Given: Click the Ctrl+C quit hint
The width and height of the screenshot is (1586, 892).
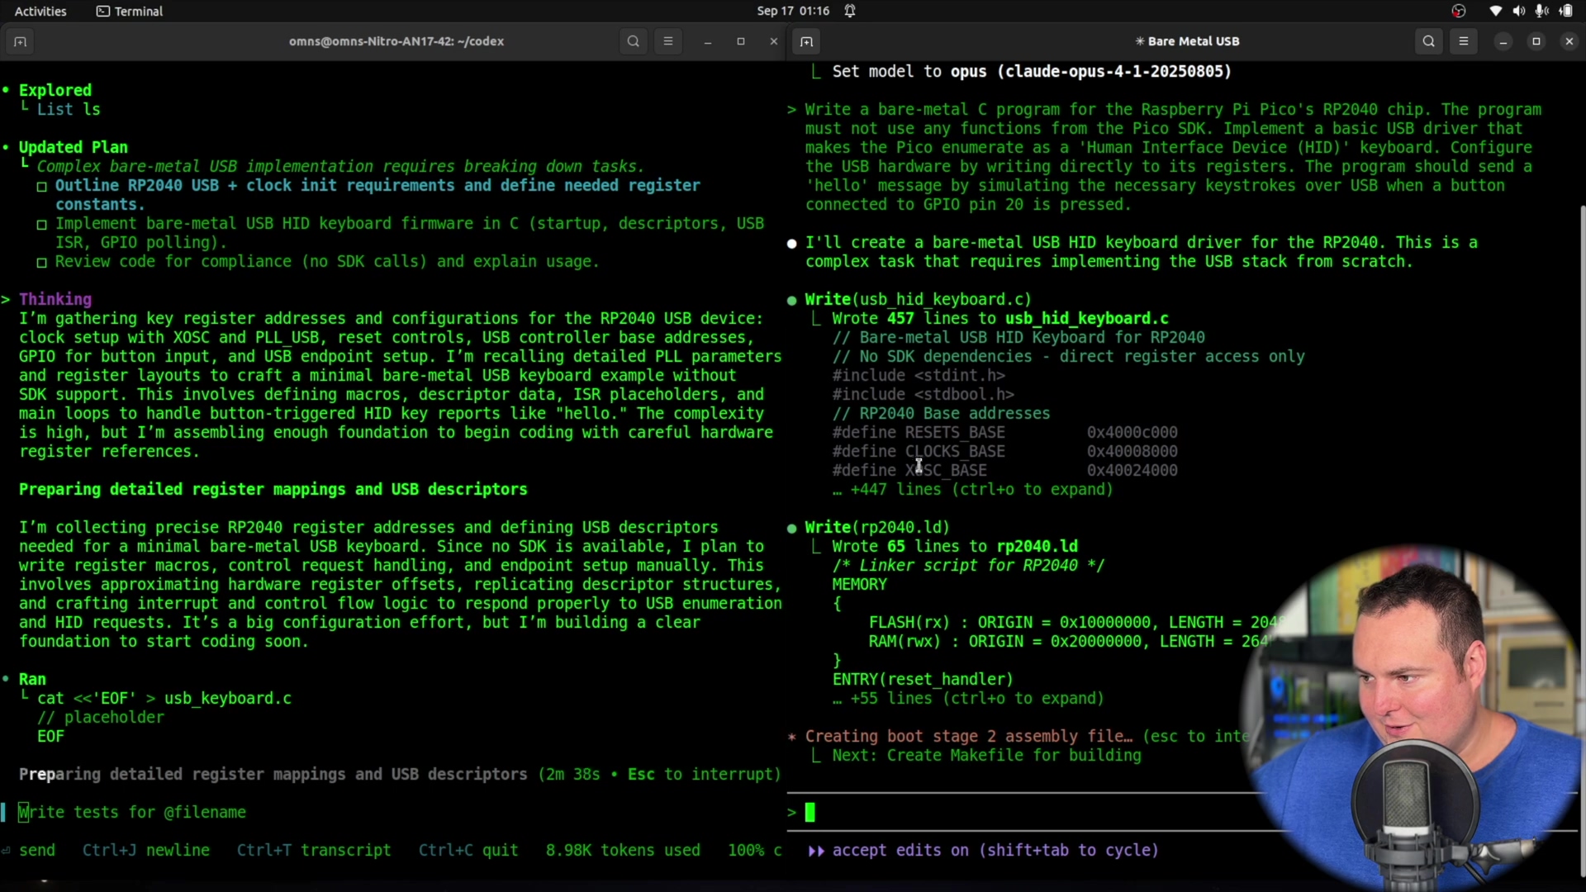Looking at the screenshot, I should pos(468,851).
